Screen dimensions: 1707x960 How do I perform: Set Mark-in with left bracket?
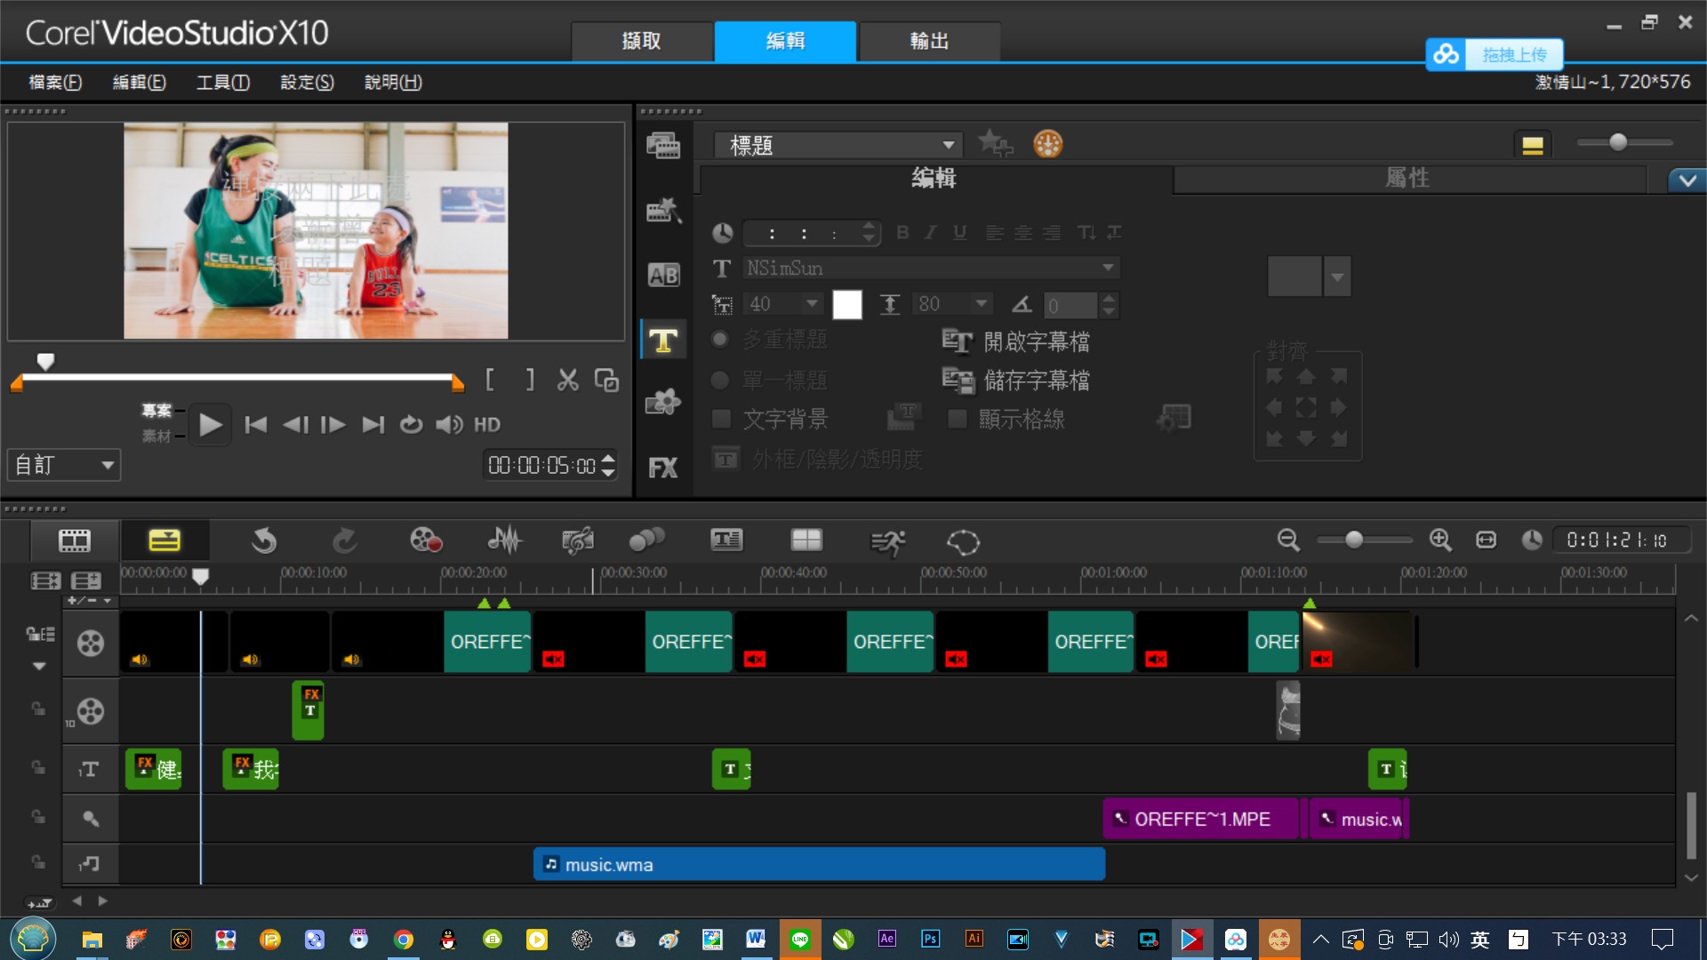pyautogui.click(x=490, y=380)
